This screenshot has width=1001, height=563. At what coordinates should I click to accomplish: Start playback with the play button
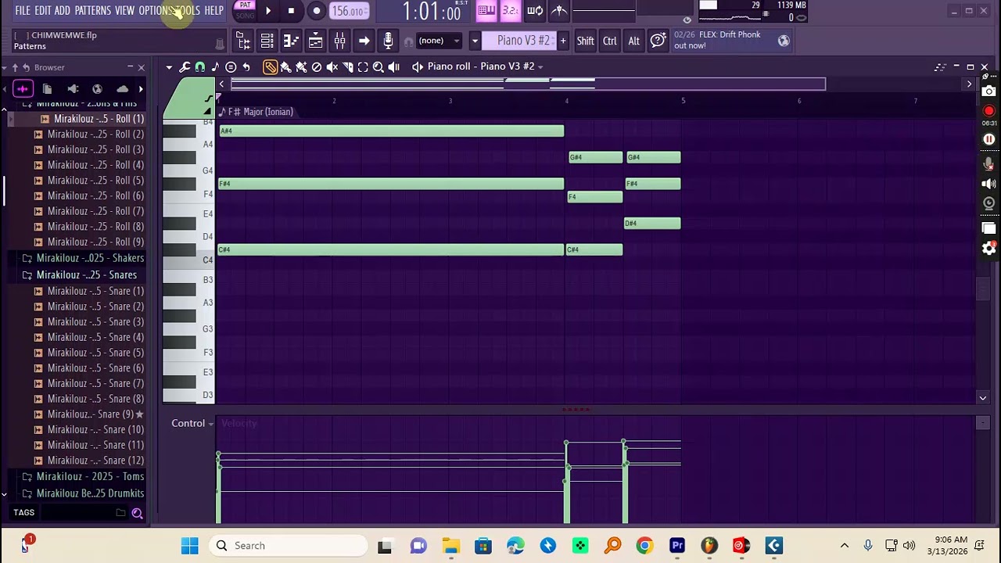[x=267, y=11]
